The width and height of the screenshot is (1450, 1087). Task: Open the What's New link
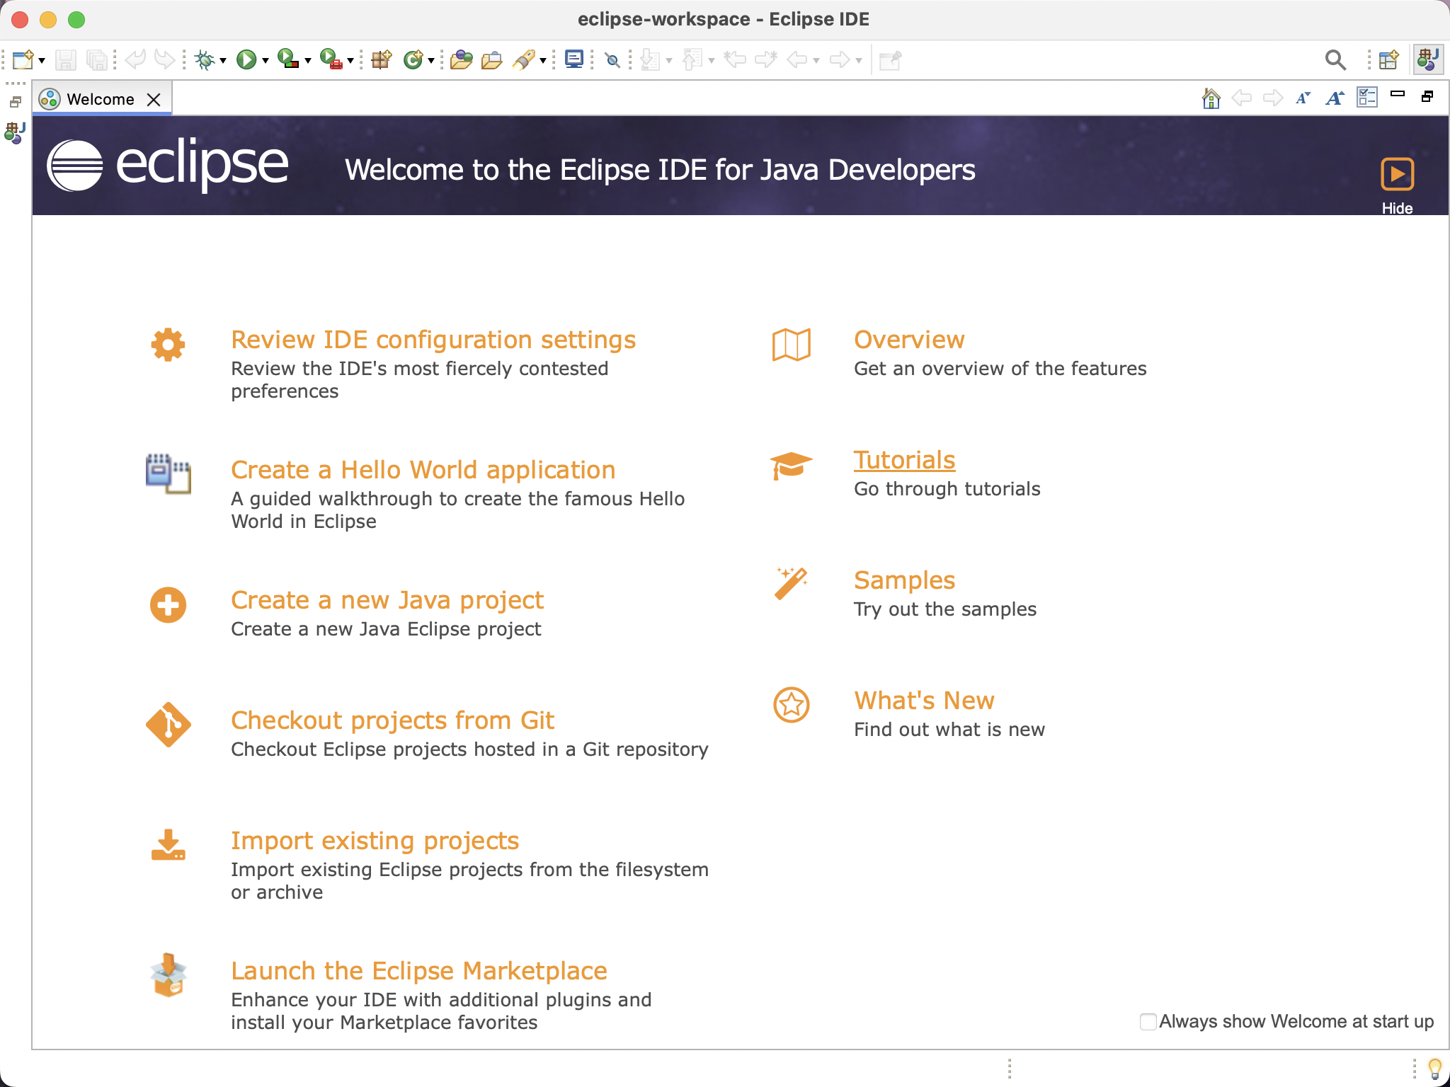(x=924, y=701)
